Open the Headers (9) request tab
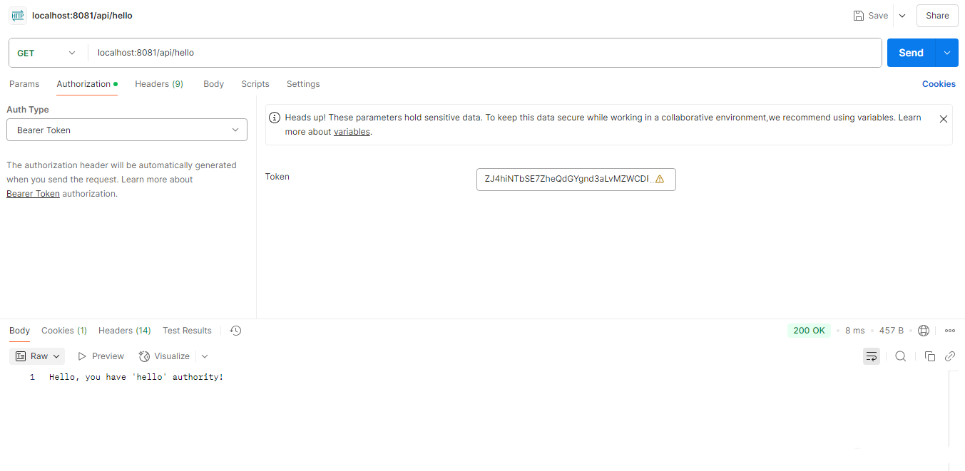This screenshot has height=471, width=965. point(159,84)
